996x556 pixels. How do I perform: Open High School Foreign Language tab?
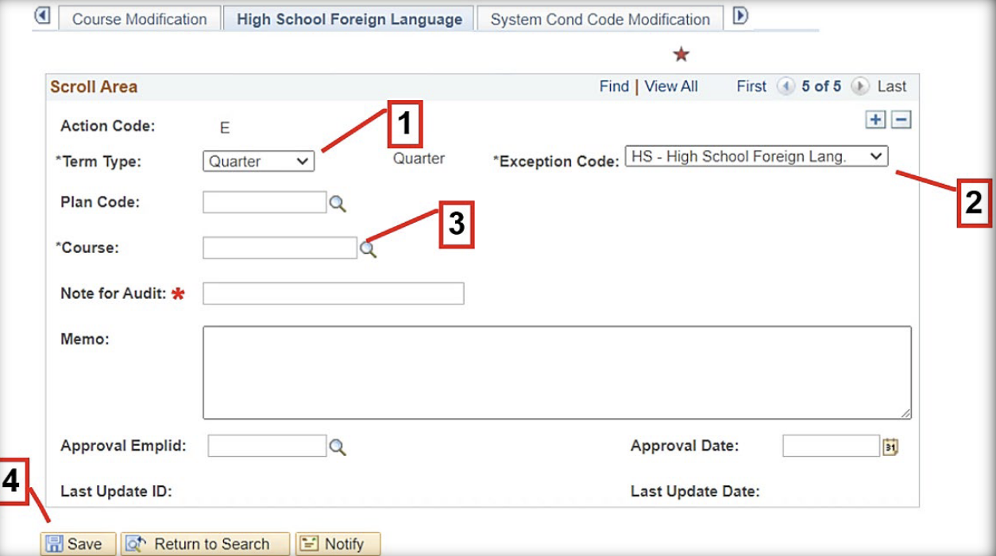pos(349,19)
